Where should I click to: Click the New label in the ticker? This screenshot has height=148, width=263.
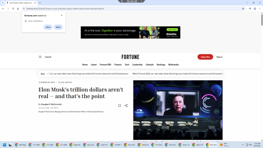pos(43,74)
